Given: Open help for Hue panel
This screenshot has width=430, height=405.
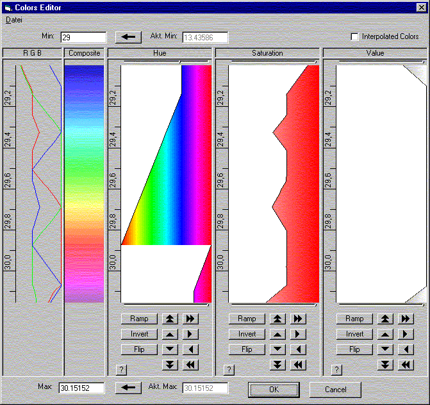Looking at the screenshot, I should 121,370.
